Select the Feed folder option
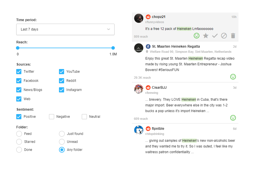The image size is (253, 170). [19, 134]
